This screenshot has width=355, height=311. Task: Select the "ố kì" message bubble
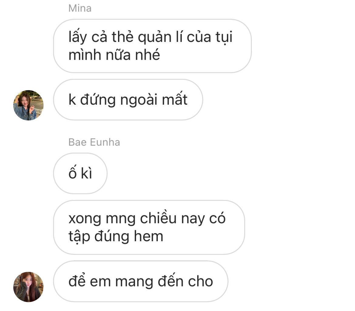[x=80, y=173]
